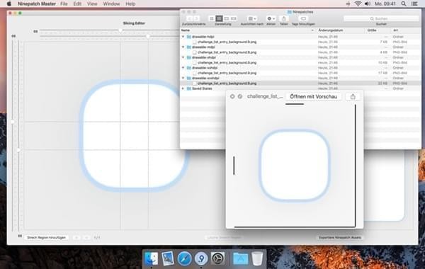Open the Edit menu
This screenshot has height=269, width=425.
pyautogui.click(x=77, y=4)
